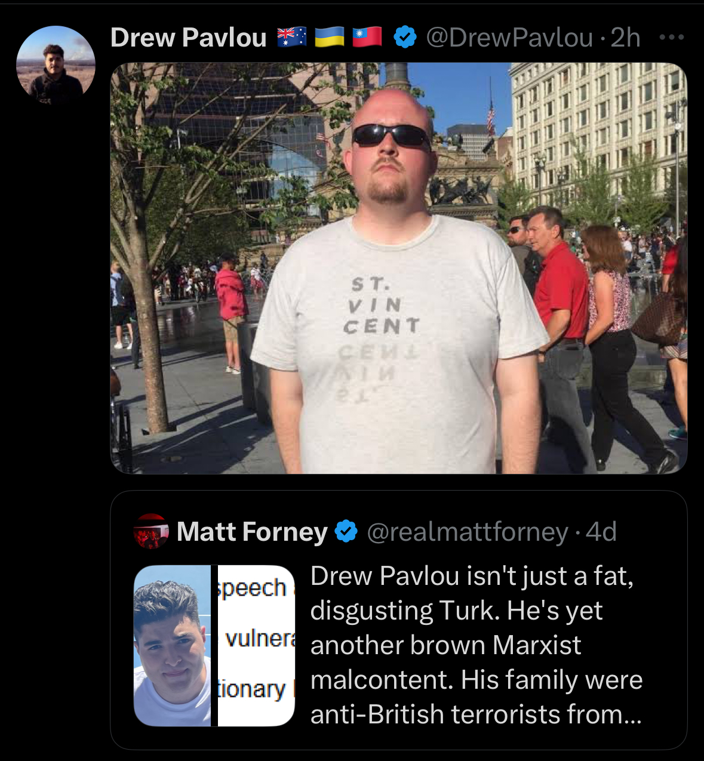Click the blue verified badge beside Drew Pavlou
Viewport: 704px width, 761px height.
pos(405,38)
